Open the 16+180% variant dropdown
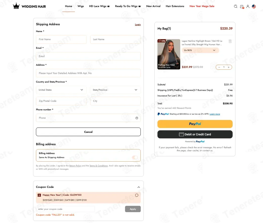The image size is (263, 223). [x=200, y=50]
